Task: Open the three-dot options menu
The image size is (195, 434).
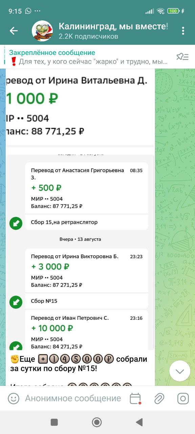Action: click(183, 31)
